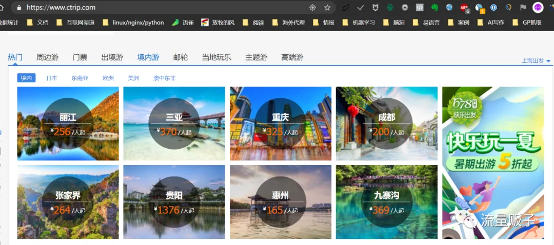
Task: Open the AI写作 bookmark folder
Action: (x=491, y=23)
